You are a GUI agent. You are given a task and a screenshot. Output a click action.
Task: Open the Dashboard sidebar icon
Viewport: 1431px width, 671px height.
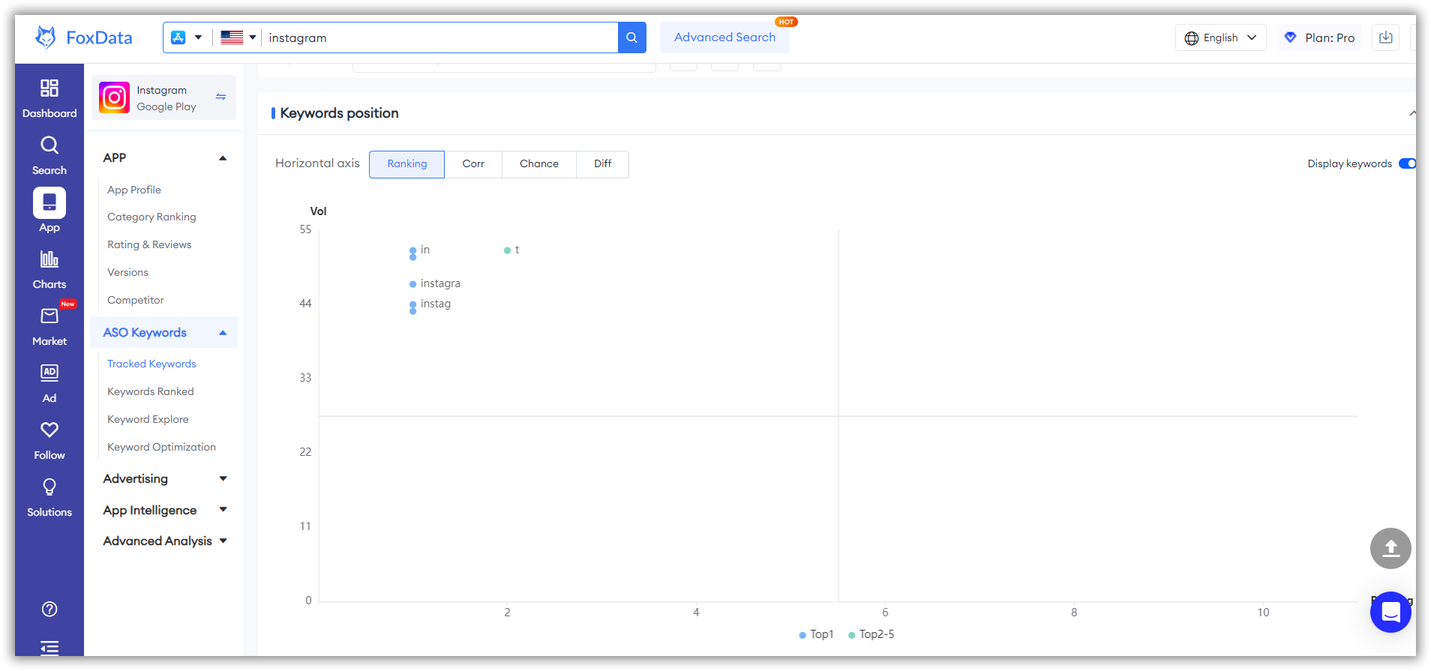pyautogui.click(x=49, y=88)
